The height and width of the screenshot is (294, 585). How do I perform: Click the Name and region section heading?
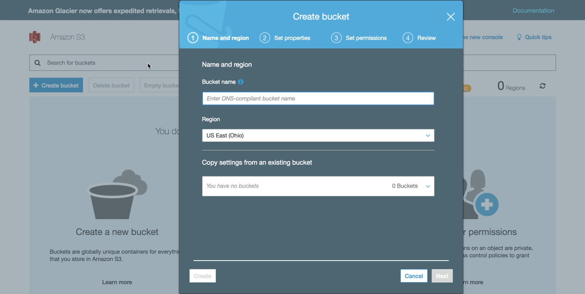(227, 64)
